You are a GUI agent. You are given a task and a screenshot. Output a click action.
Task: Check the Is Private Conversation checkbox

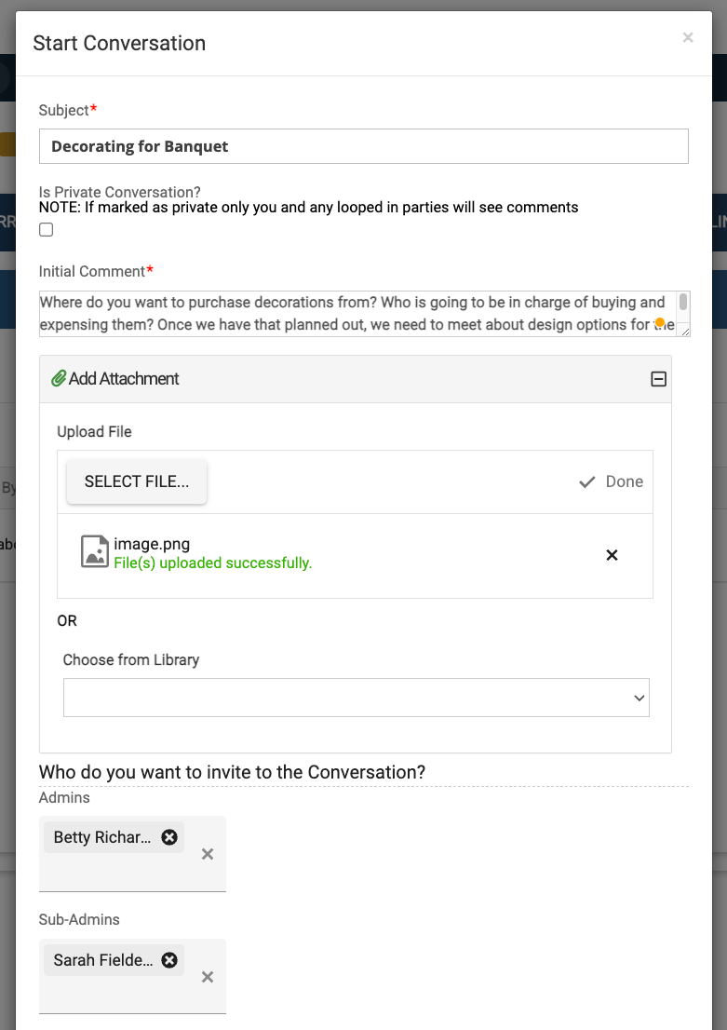point(47,230)
